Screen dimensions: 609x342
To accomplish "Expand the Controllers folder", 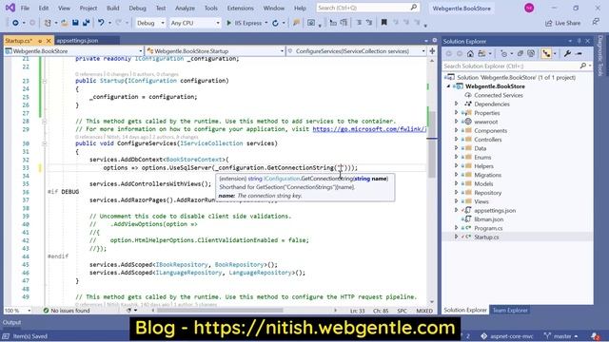I will pyautogui.click(x=457, y=140).
